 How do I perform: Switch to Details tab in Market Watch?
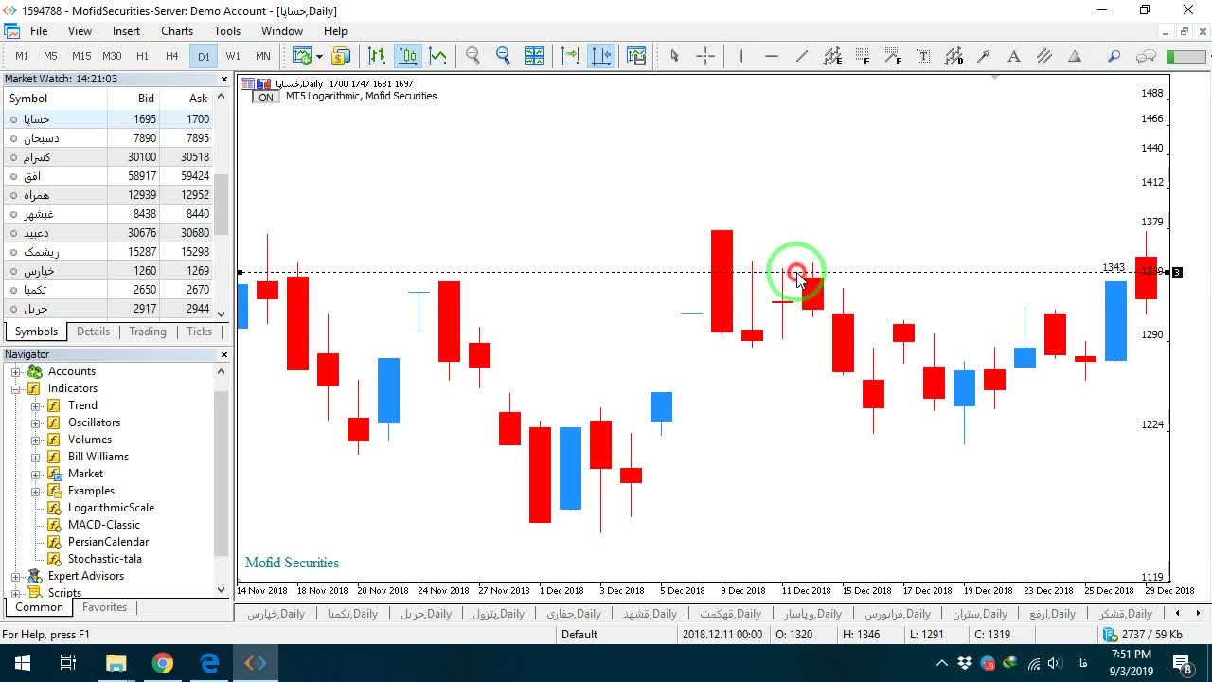coord(93,332)
